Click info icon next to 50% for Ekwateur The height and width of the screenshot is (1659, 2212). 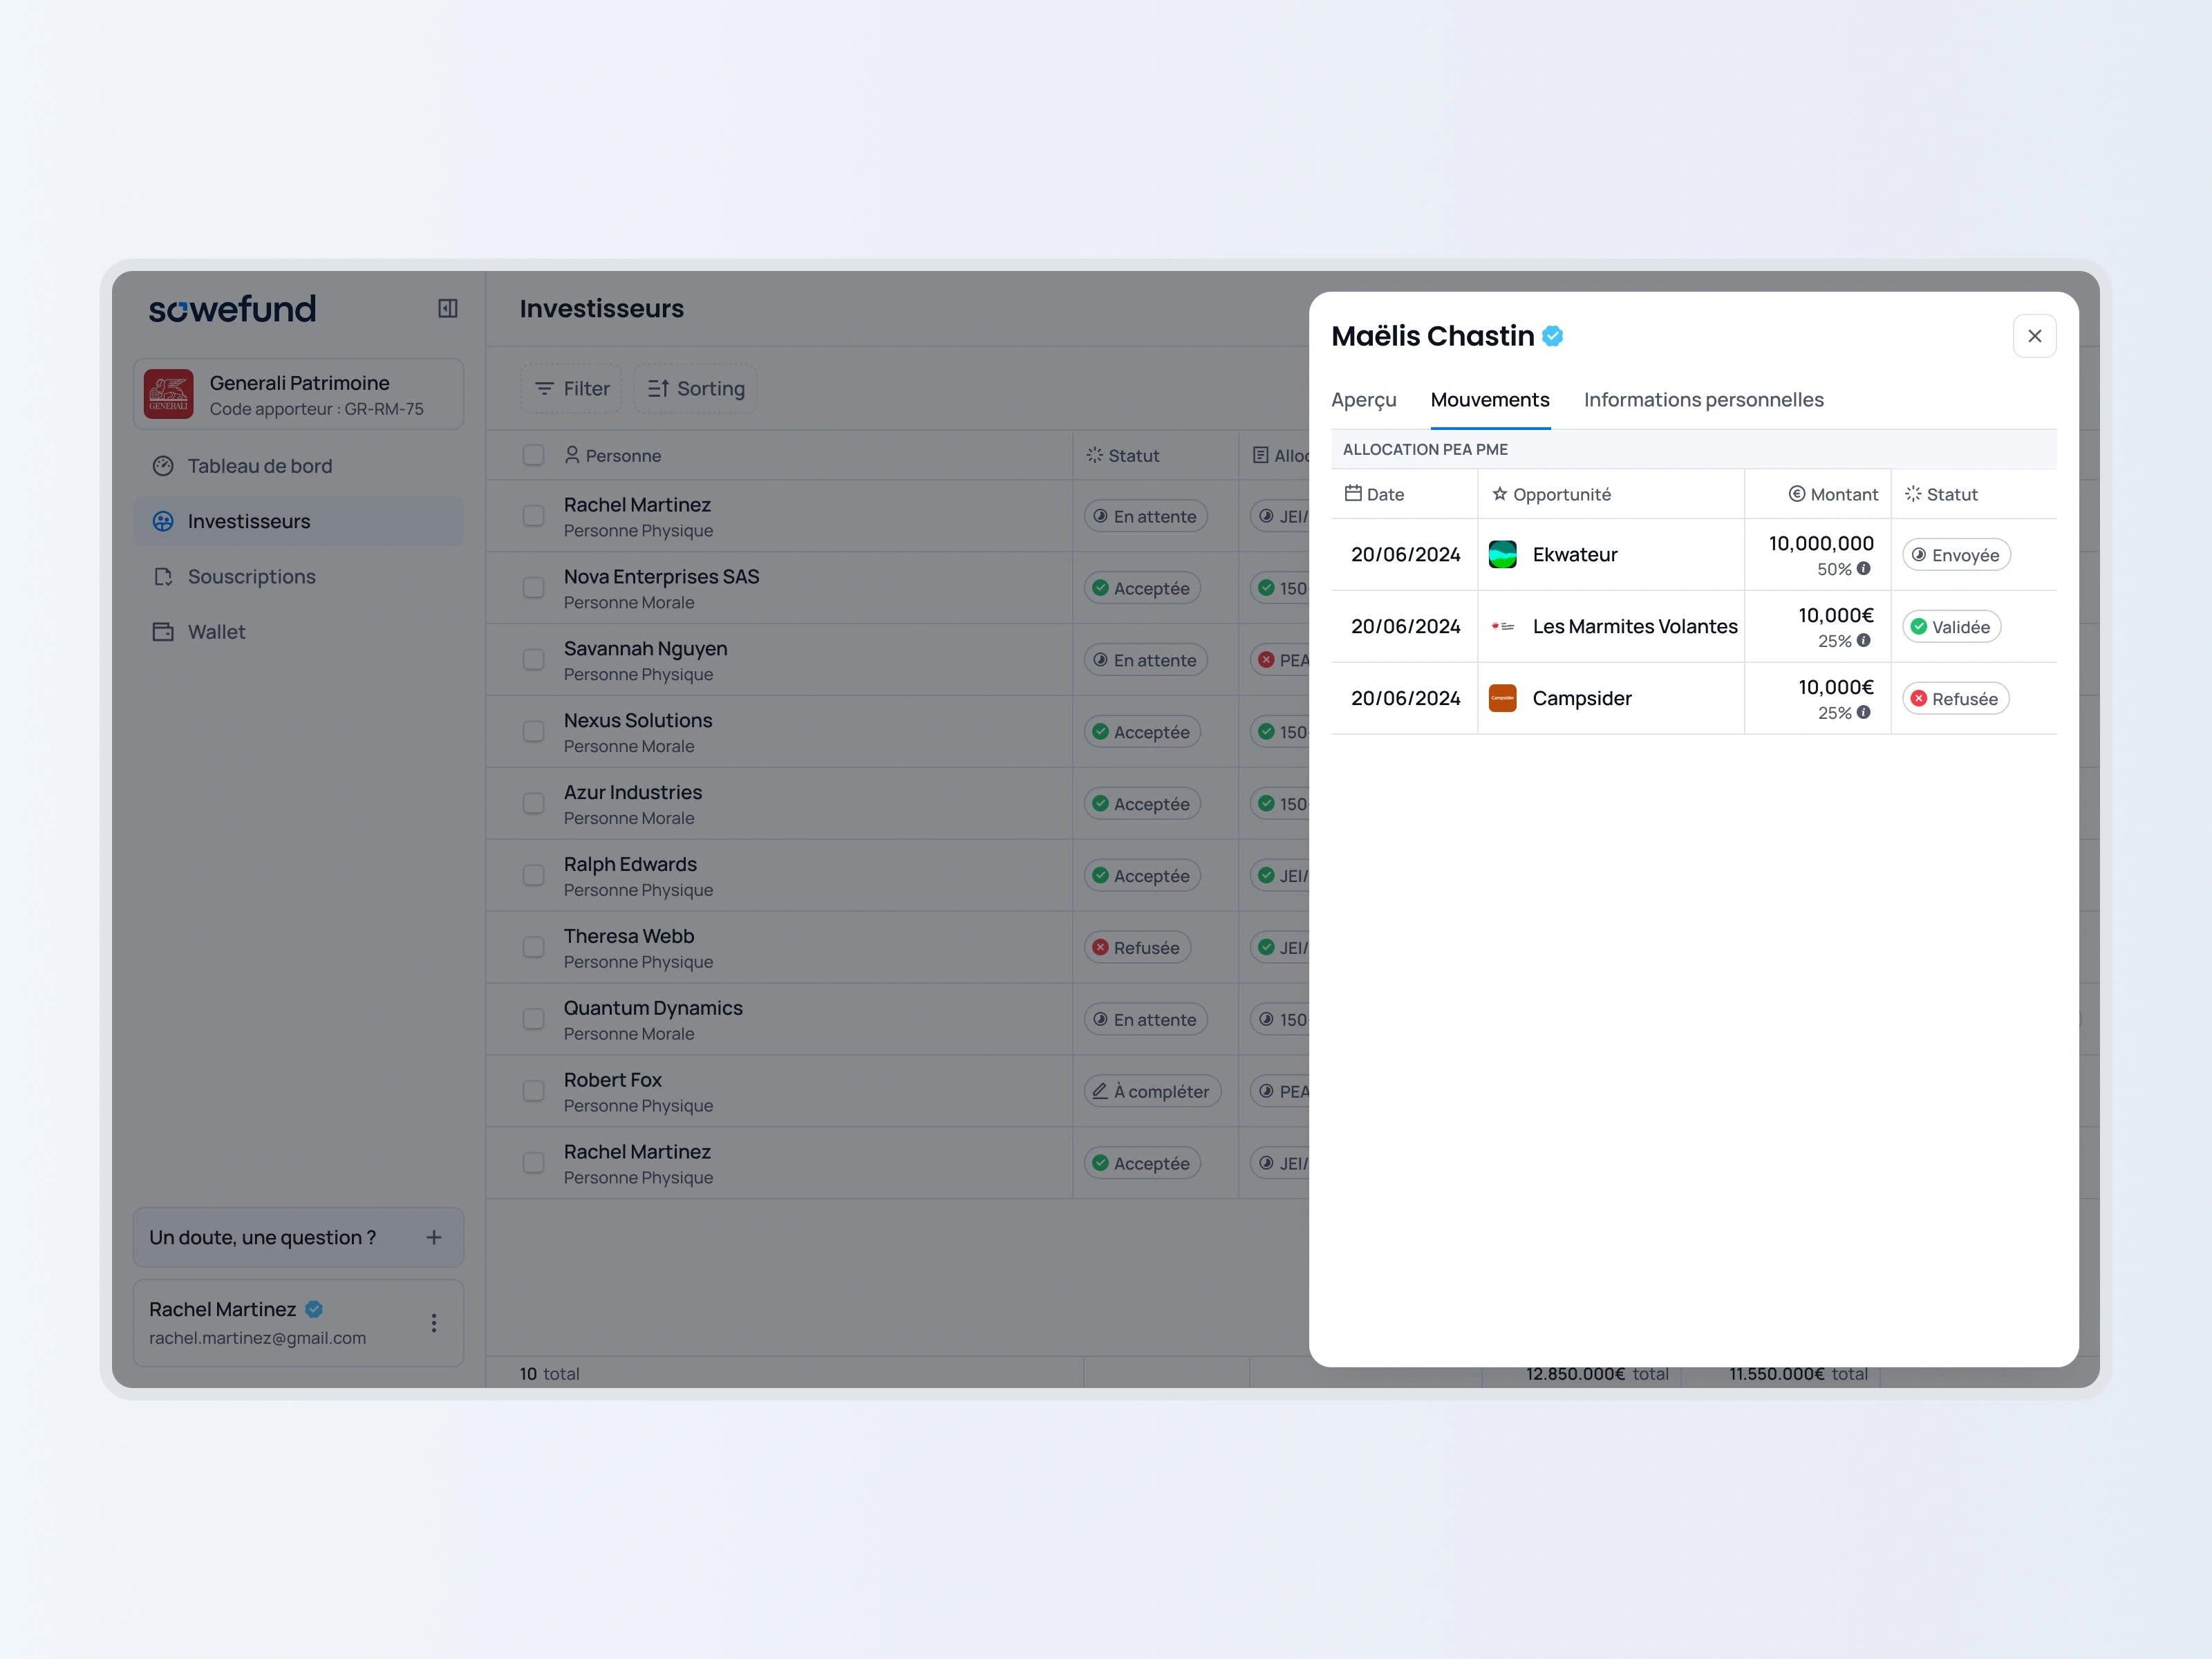[1864, 568]
